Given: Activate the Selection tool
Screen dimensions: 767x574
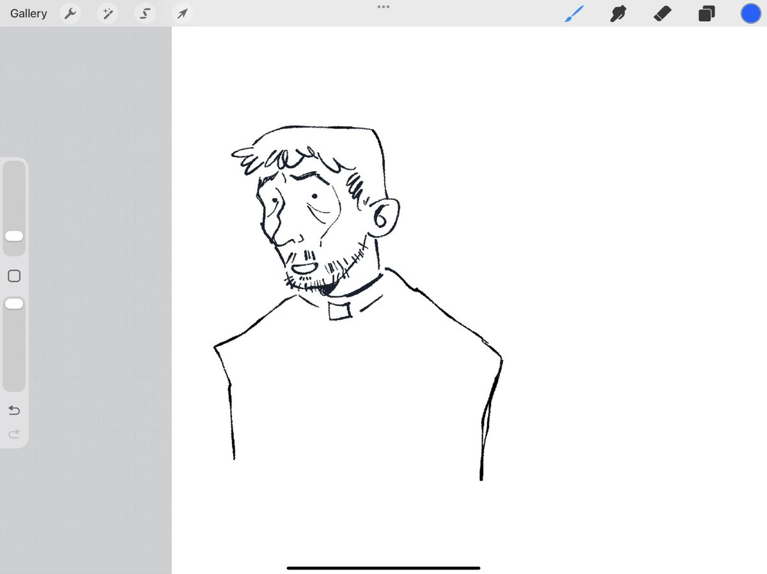Looking at the screenshot, I should [145, 13].
